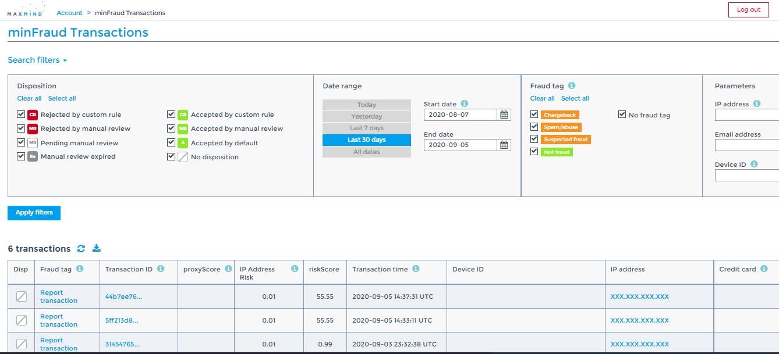Select Yesterday date range
779x354 pixels.
[x=367, y=116]
